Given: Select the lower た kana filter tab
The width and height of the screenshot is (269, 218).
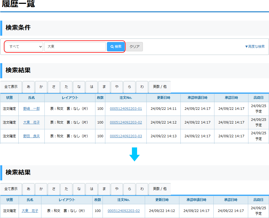Looking at the screenshot, I should pos(66,189).
